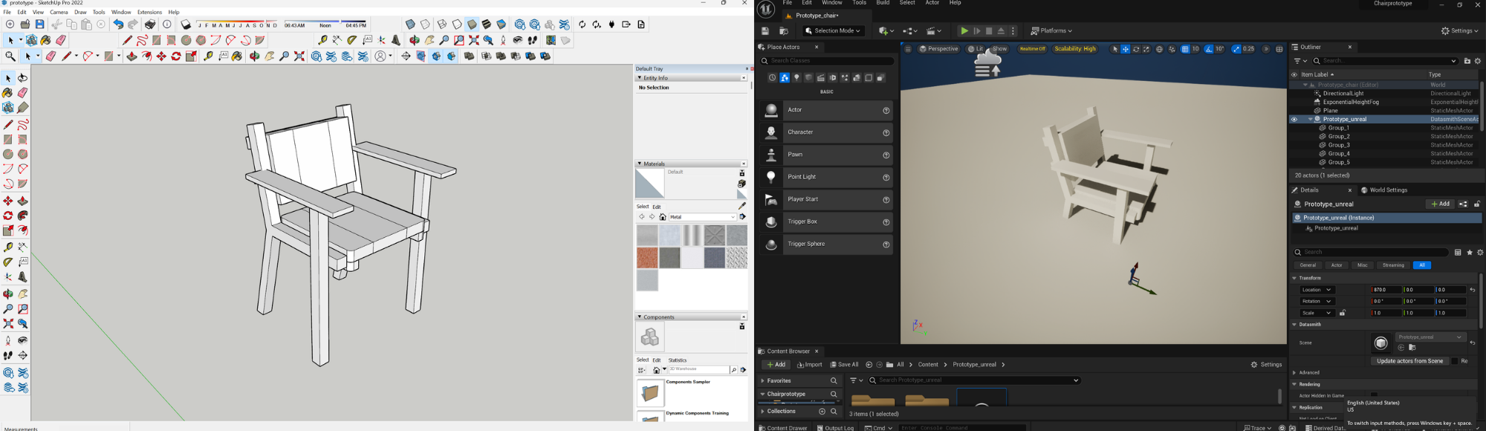
Task: Toggle scale snapping in Unreal viewport
Action: pyautogui.click(x=1236, y=49)
